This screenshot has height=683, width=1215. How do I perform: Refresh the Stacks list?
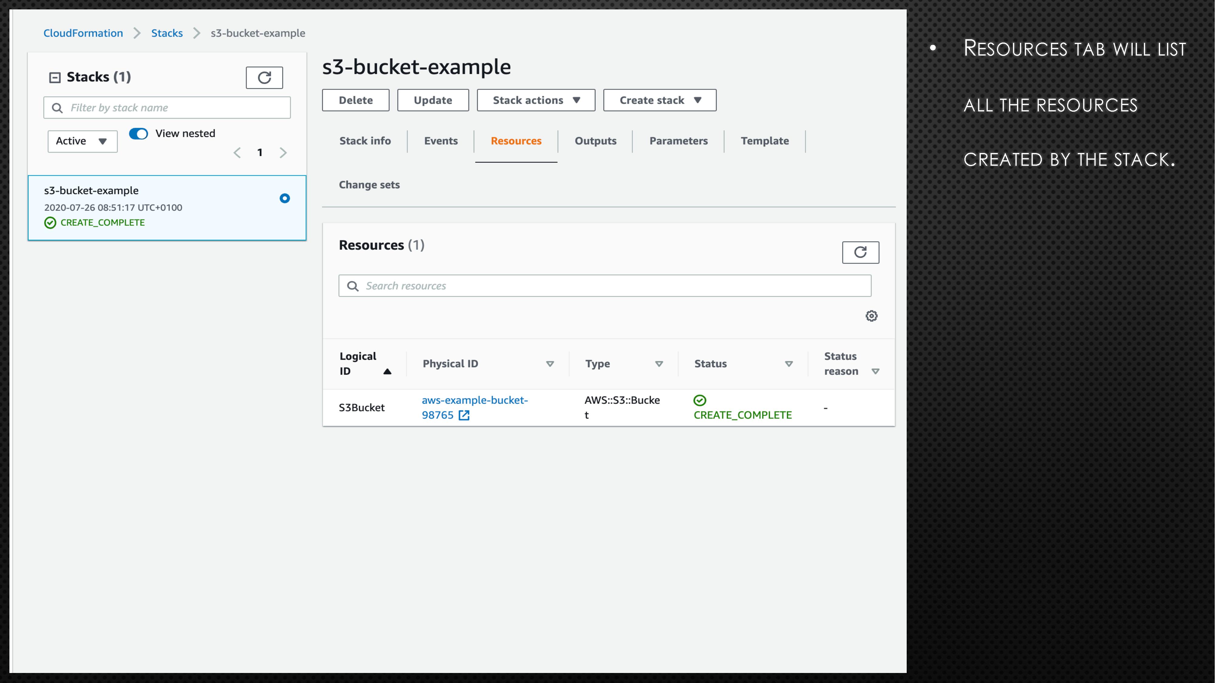click(264, 77)
